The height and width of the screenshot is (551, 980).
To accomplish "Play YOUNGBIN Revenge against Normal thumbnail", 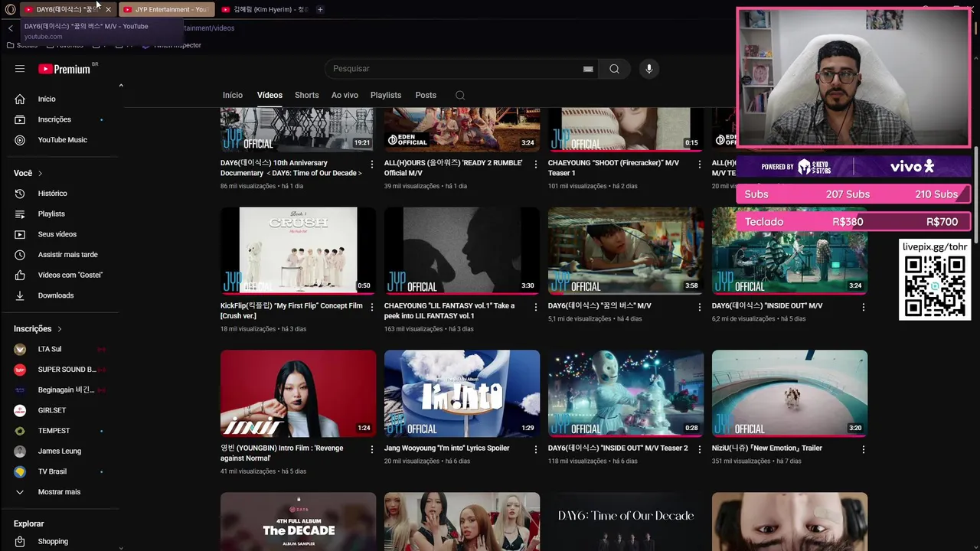I will (298, 393).
